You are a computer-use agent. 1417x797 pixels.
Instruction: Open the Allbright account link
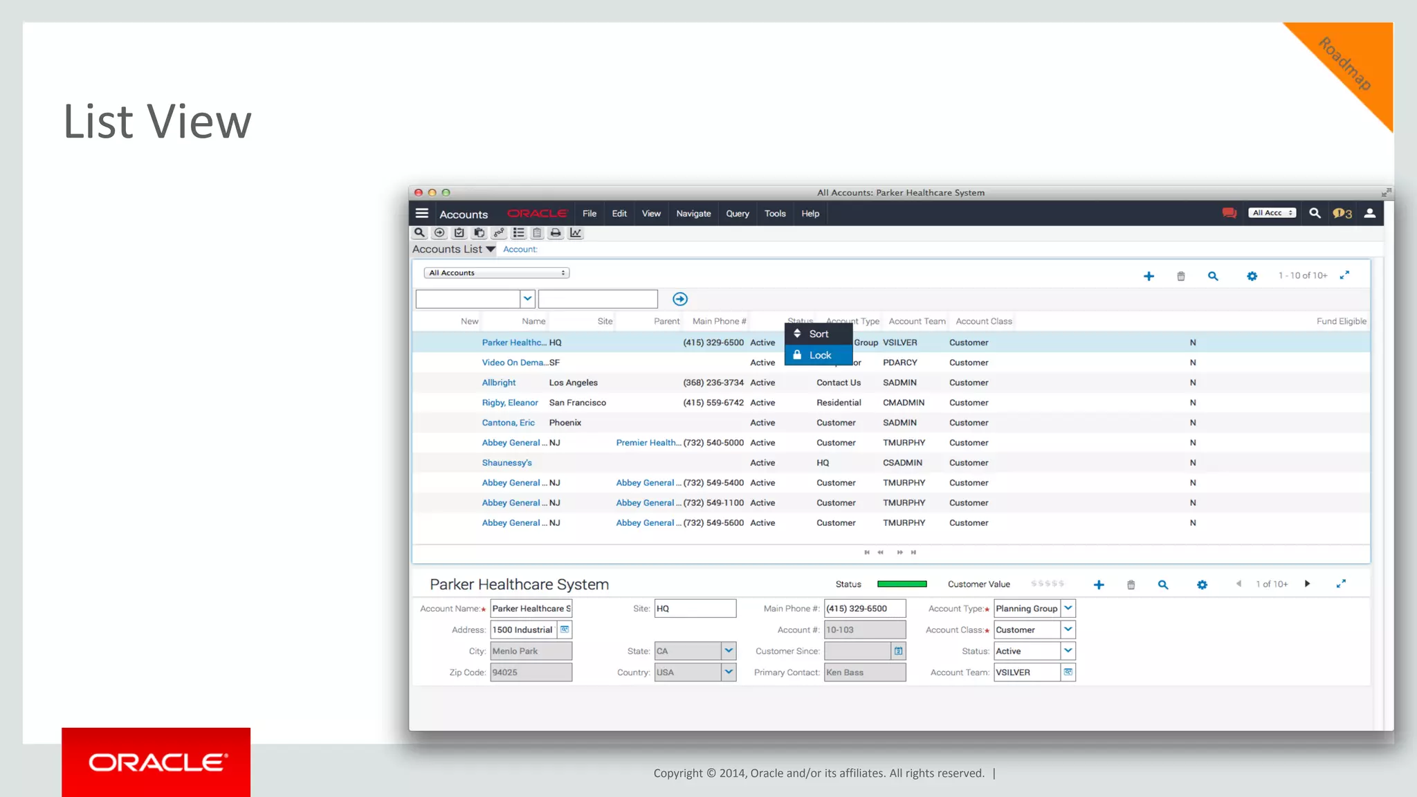pyautogui.click(x=499, y=383)
